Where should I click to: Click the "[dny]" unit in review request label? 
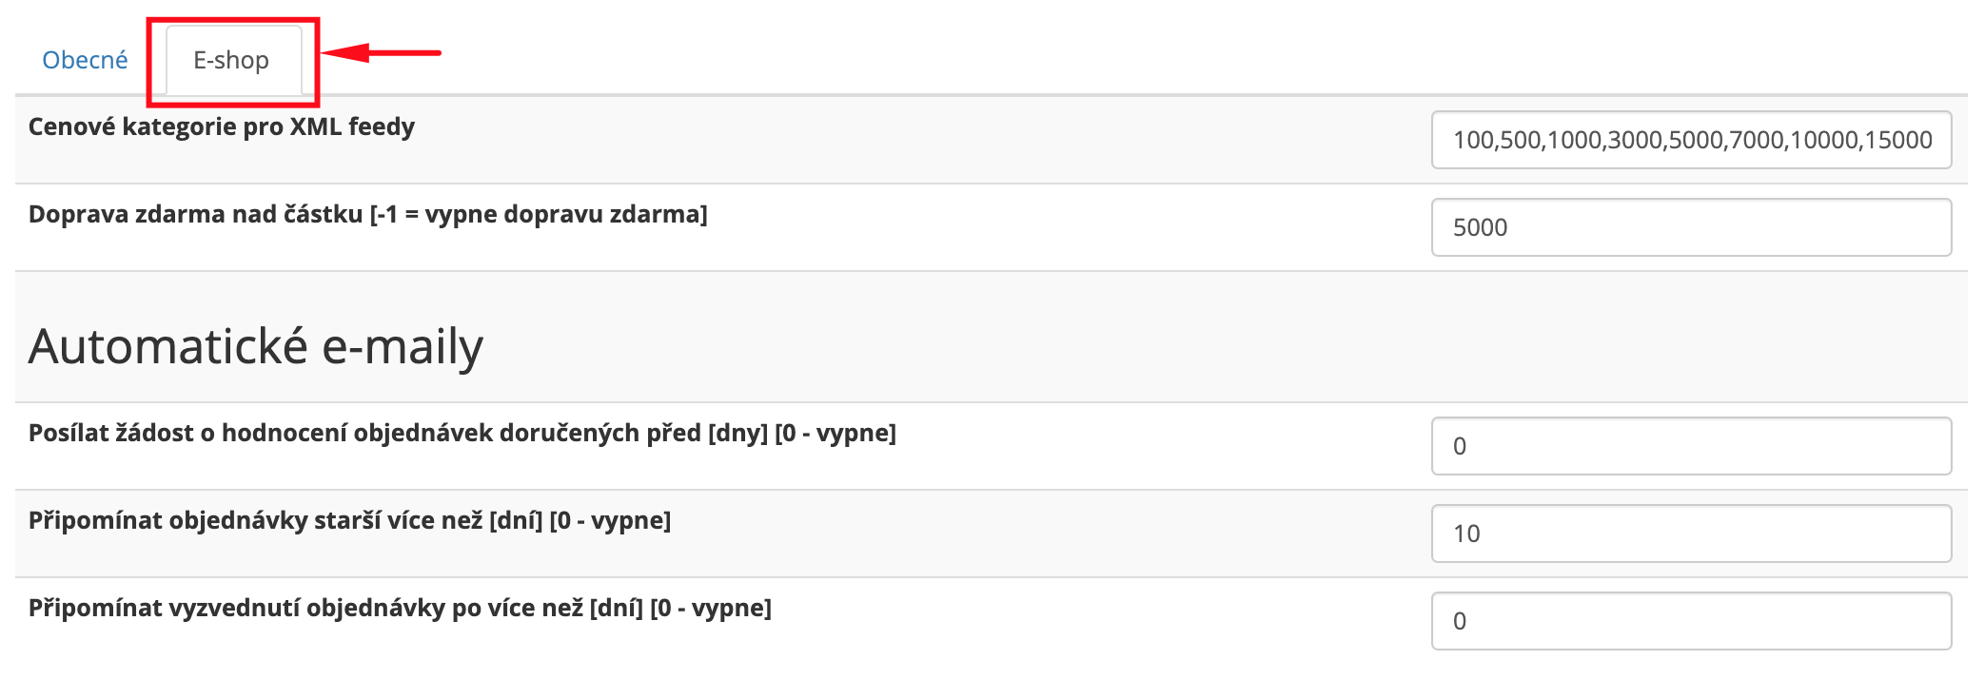pyautogui.click(x=737, y=433)
